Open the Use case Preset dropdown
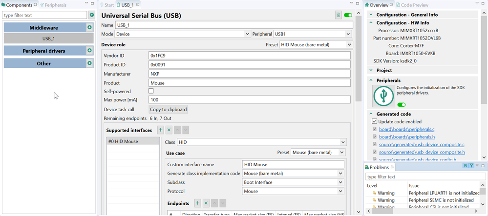Image resolution: width=488 pixels, height=216 pixels. (318, 152)
